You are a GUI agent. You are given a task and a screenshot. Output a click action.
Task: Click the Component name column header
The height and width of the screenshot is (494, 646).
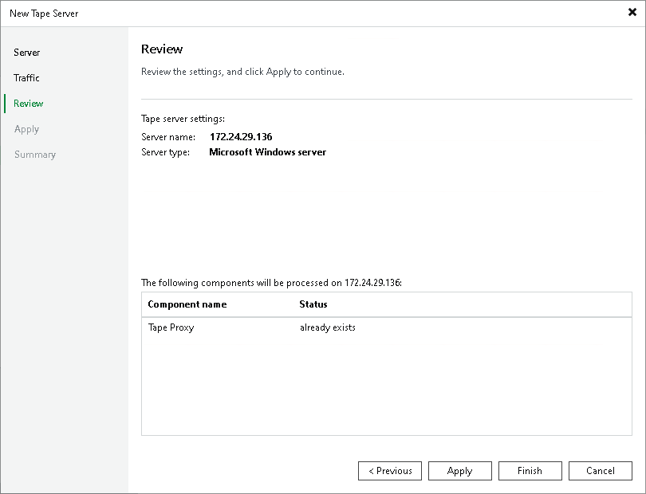click(187, 304)
